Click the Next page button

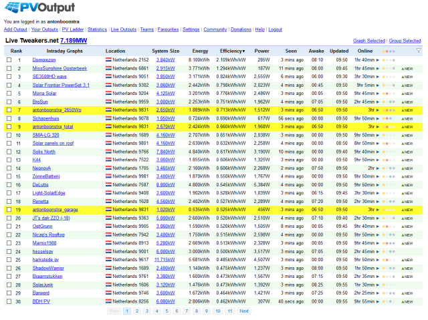click(244, 311)
